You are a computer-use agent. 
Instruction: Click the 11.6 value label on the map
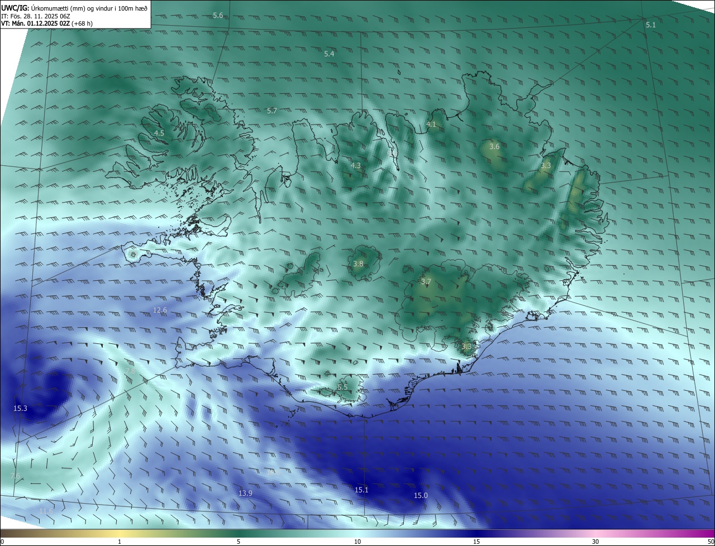tap(46, 511)
